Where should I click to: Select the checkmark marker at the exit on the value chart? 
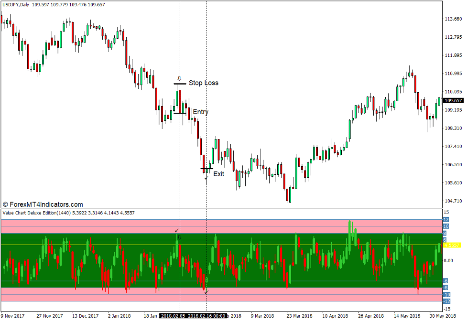coord(206,292)
